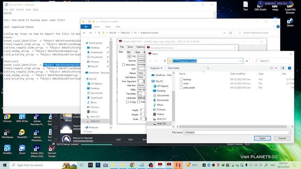Image resolution: width=301 pixels, height=169 pixels.
Task: Click the Up arrow in Open dialog
Action: [x=165, y=61]
